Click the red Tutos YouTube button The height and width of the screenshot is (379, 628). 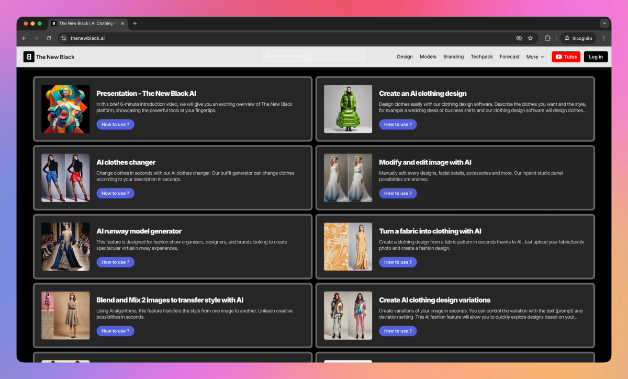[x=566, y=57]
